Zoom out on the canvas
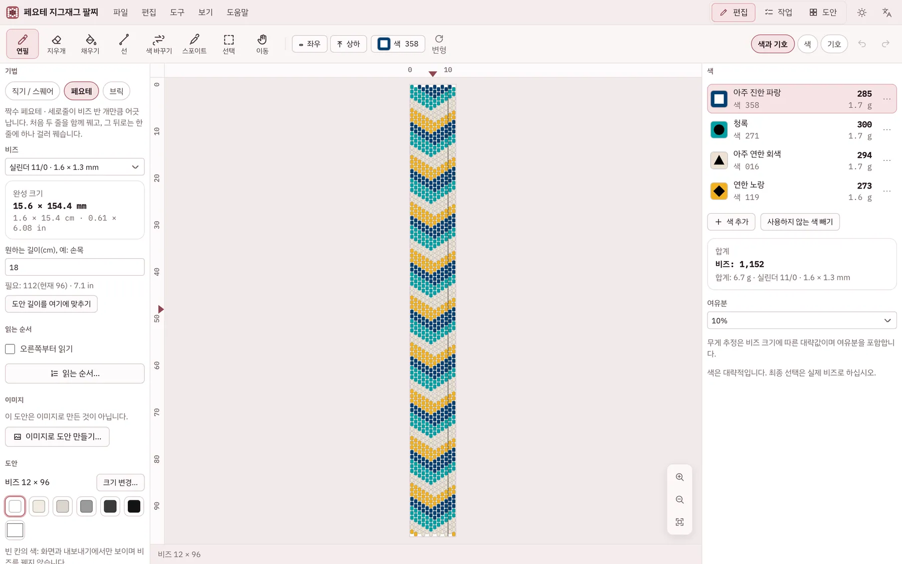The width and height of the screenshot is (902, 564). click(680, 500)
